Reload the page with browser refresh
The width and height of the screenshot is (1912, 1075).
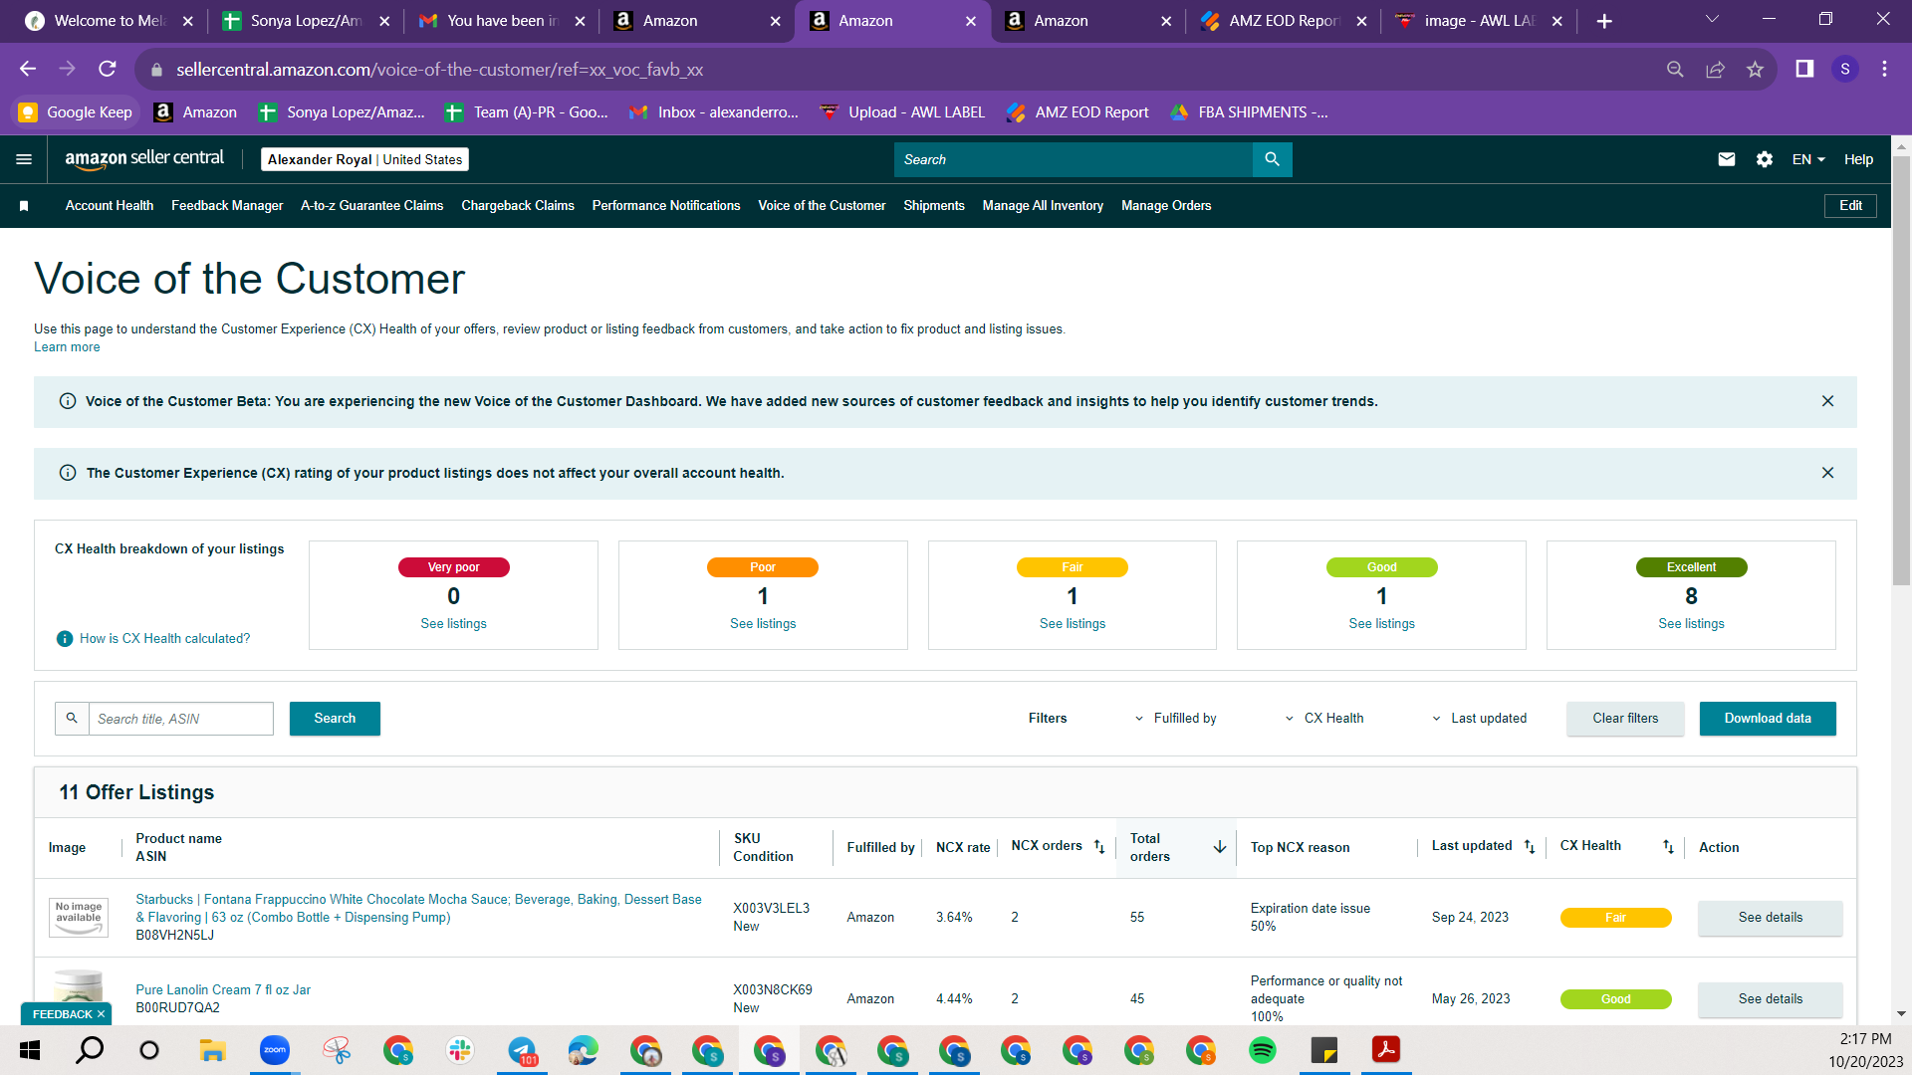click(108, 69)
